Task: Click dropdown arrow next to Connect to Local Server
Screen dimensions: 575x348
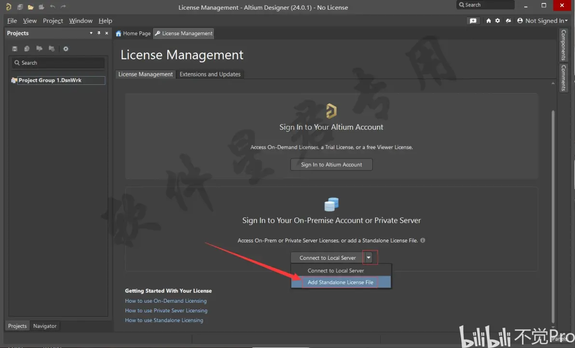Action: 369,257
